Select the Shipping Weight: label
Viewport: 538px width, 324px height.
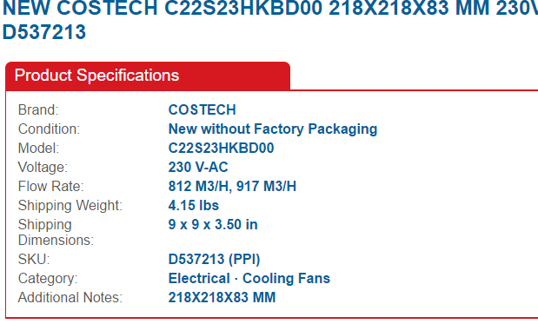[70, 206]
